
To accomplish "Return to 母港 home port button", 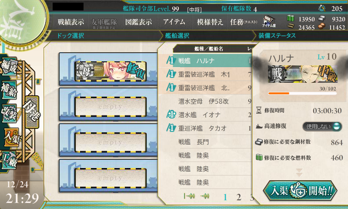I will point(32,112).
